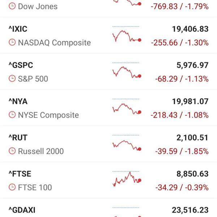
Task: Open the ^GSPC sparkline chart
Action: [127, 70]
